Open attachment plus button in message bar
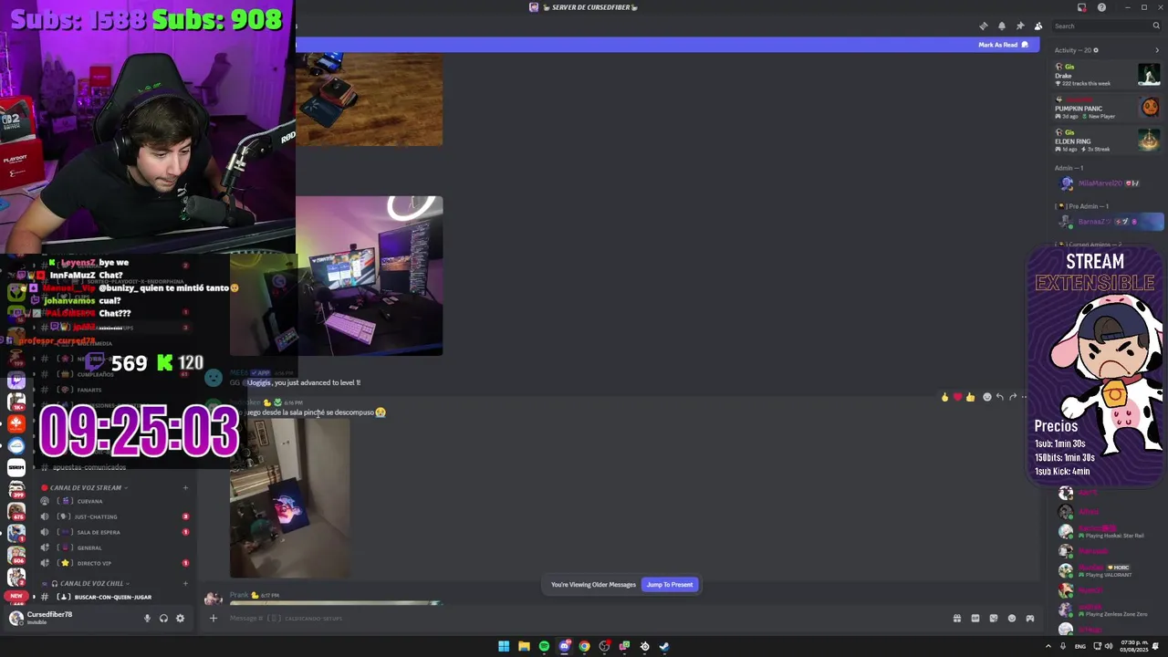This screenshot has height=657, width=1168. click(213, 618)
